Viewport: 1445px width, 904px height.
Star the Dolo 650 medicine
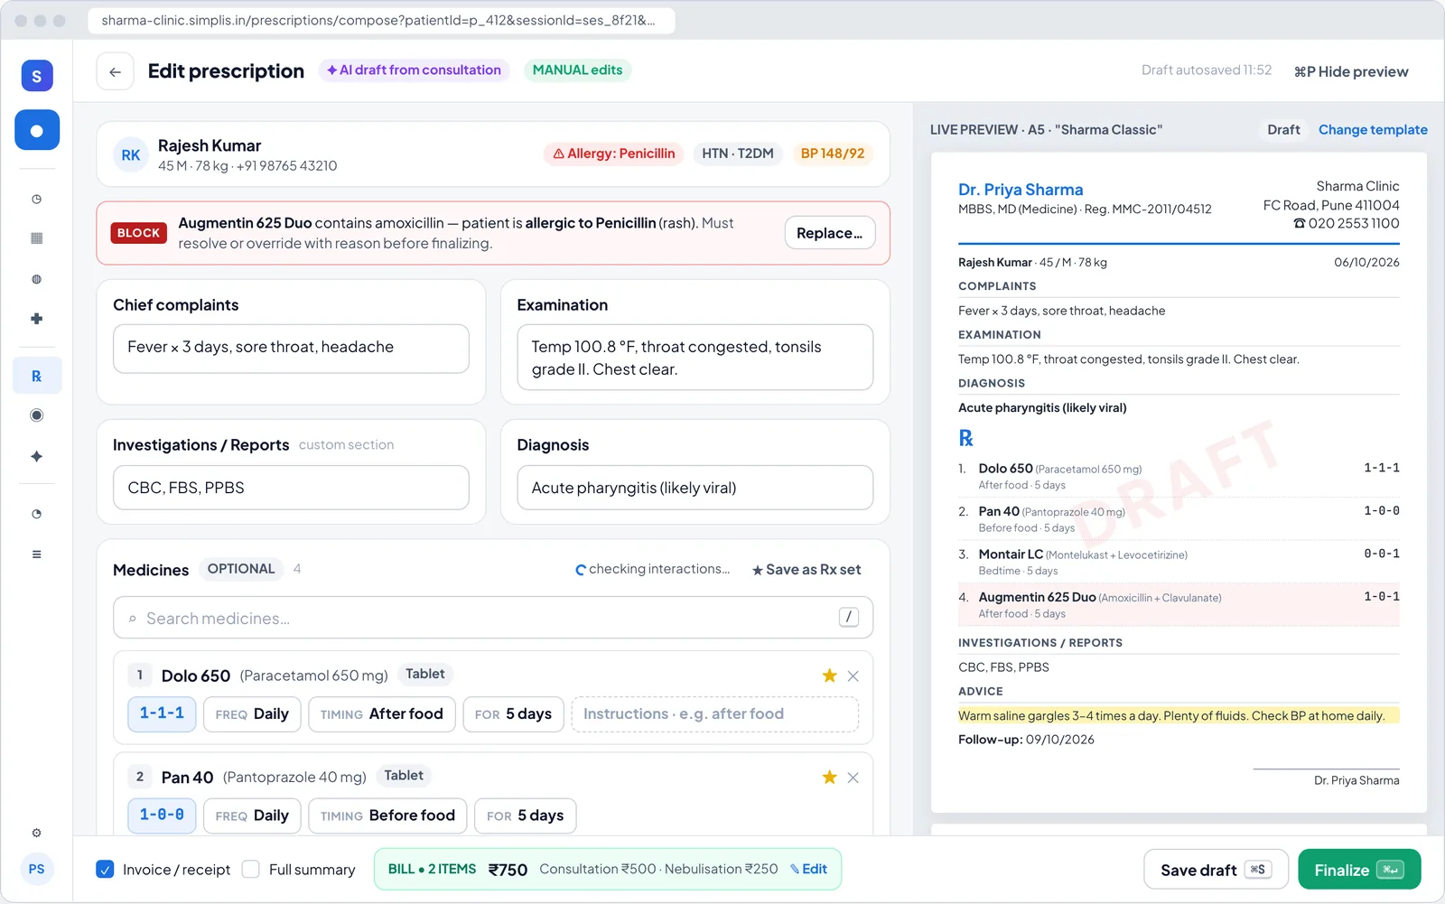(829, 676)
